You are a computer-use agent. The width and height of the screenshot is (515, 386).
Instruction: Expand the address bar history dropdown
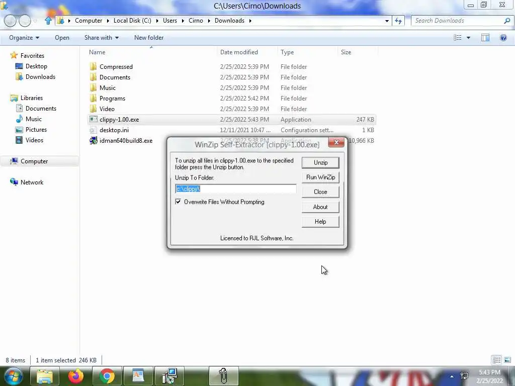[x=387, y=21]
